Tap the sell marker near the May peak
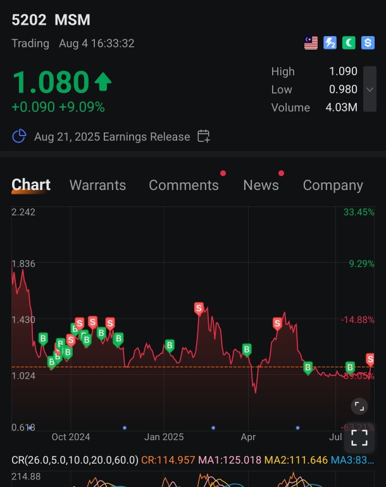386x487 pixels. (x=277, y=324)
